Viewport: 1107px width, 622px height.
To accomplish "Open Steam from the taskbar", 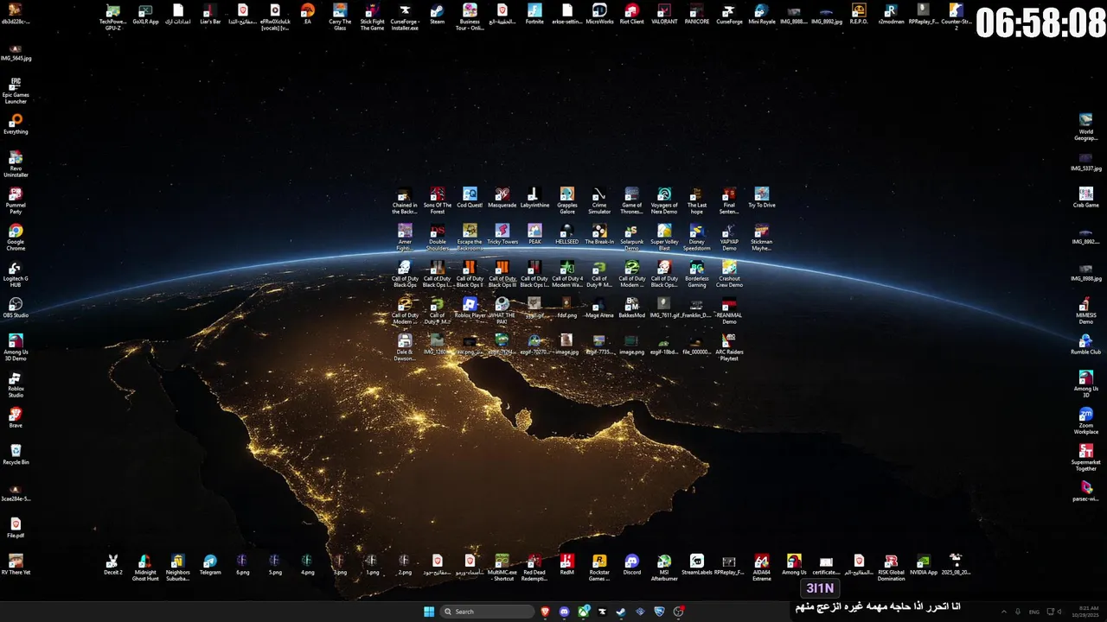I will (621, 612).
